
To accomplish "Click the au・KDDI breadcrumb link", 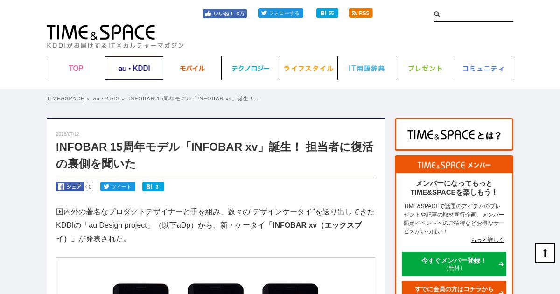I will tap(106, 98).
